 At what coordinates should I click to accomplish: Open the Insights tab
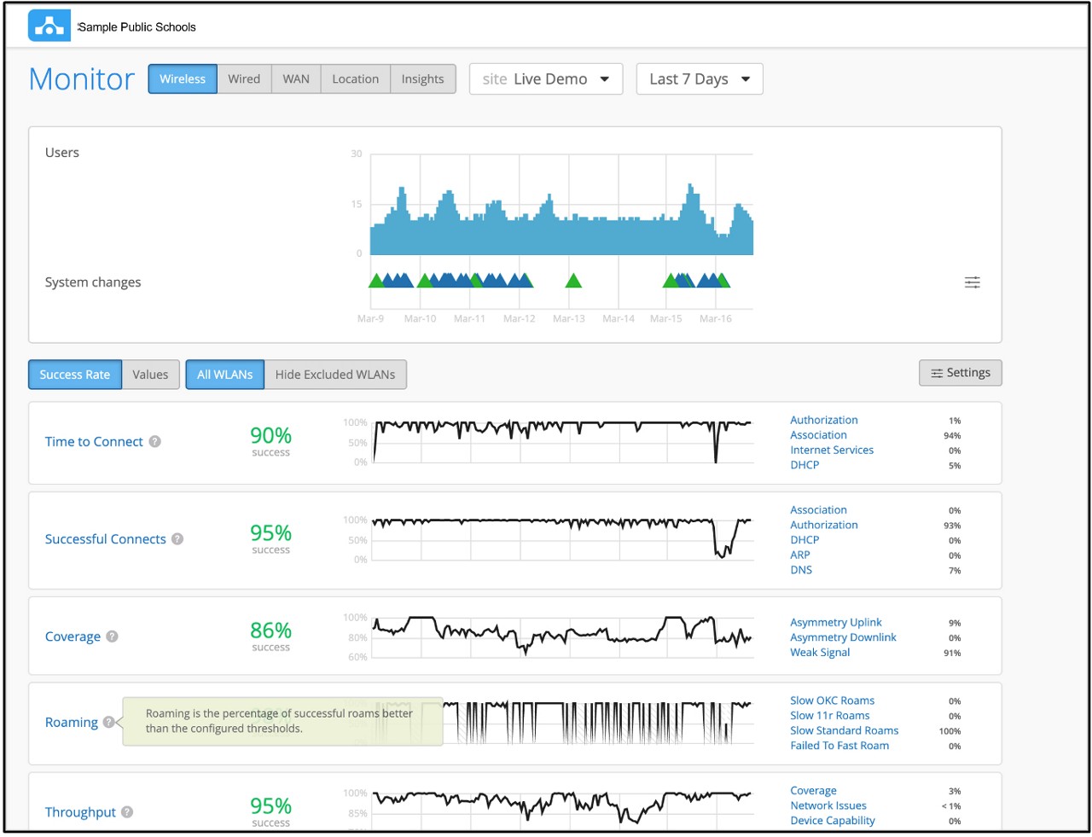tap(422, 79)
